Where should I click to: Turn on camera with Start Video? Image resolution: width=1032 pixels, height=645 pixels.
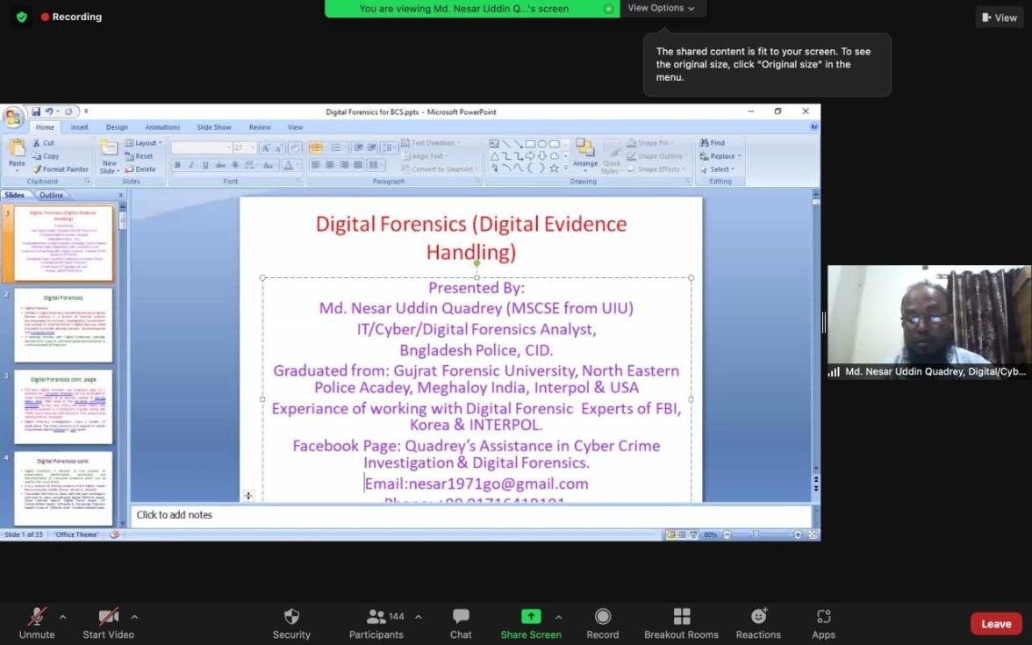(109, 623)
